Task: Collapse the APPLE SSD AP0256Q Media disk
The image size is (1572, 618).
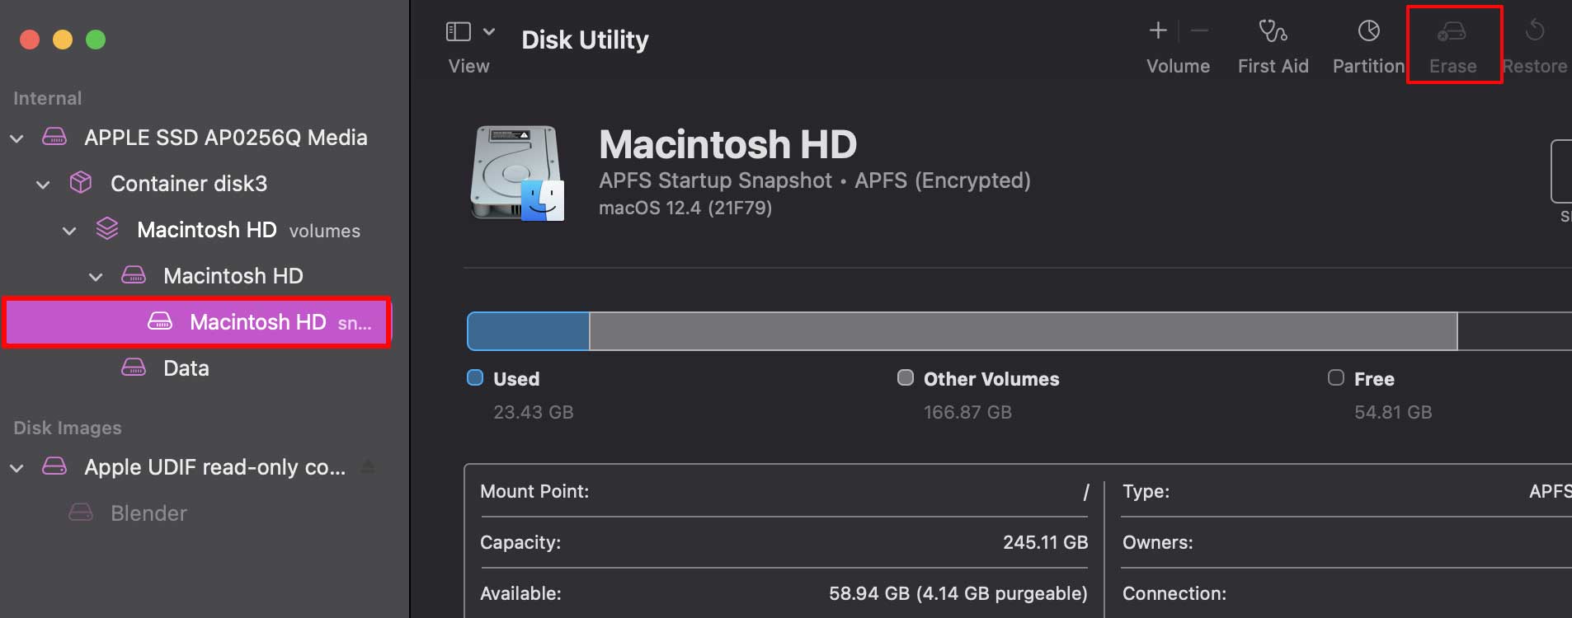Action: (x=16, y=138)
